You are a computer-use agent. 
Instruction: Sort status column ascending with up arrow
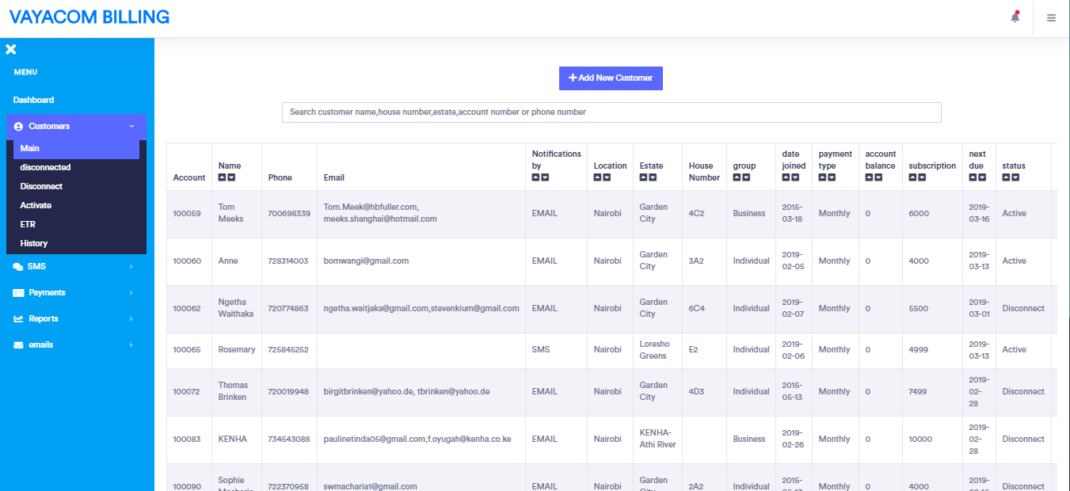[x=1007, y=177]
